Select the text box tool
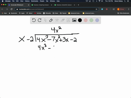 (x=68, y=20)
